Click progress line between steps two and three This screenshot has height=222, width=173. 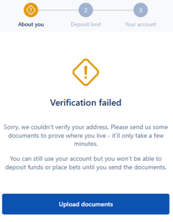tap(113, 10)
